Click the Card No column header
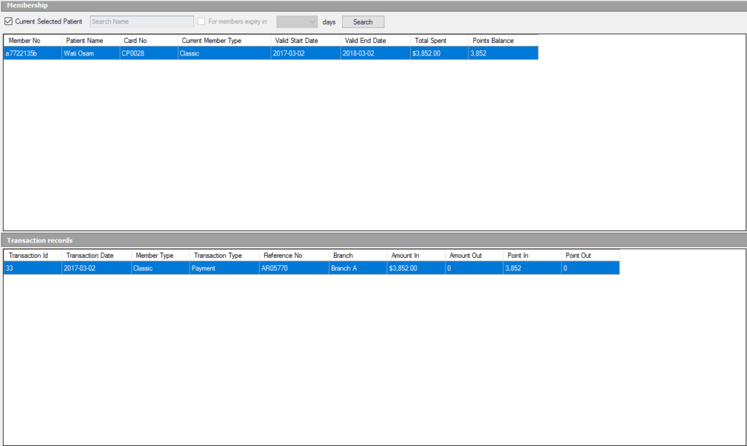The image size is (747, 446). pos(149,41)
